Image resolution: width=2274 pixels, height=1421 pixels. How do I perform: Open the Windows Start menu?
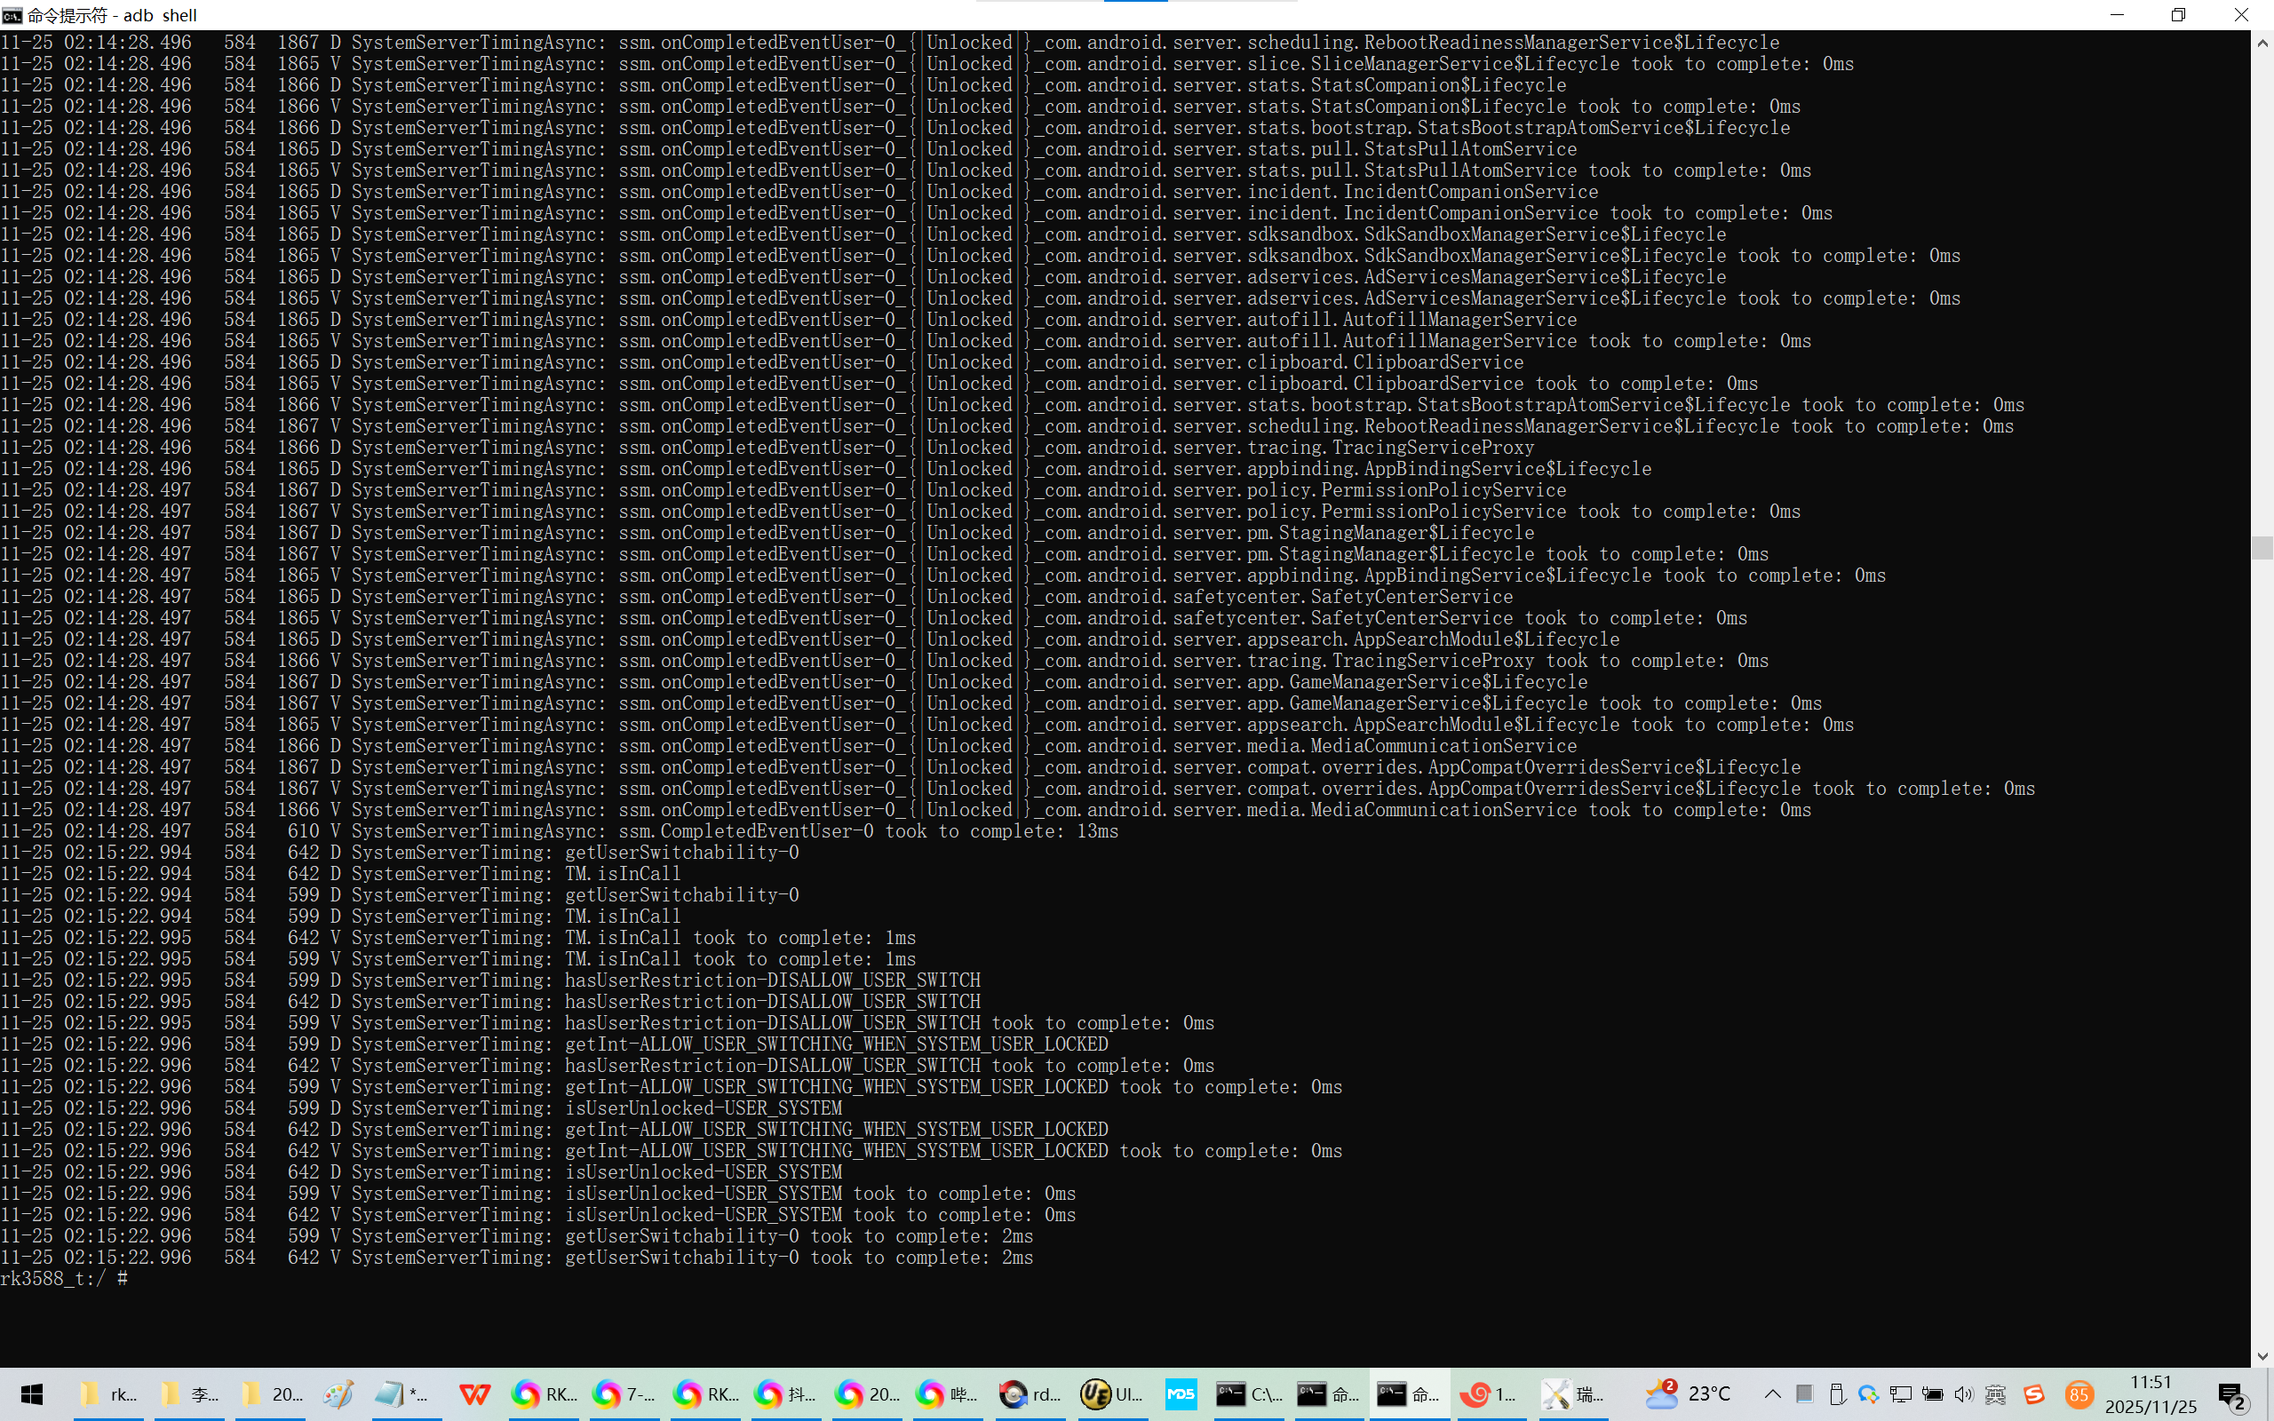tap(32, 1393)
